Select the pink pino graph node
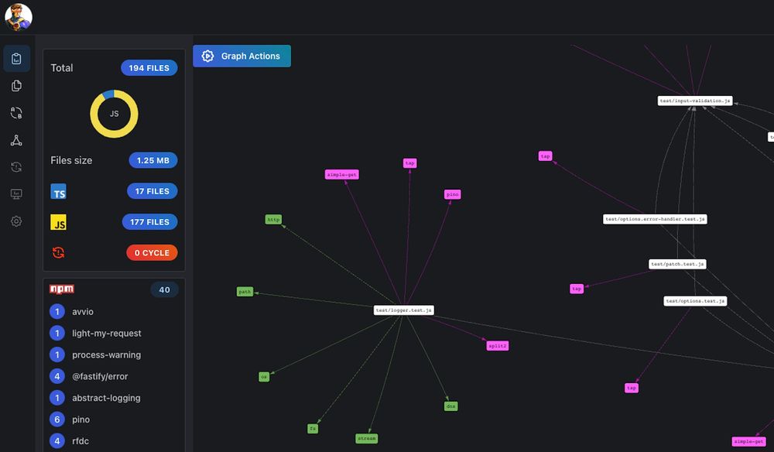 click(453, 194)
